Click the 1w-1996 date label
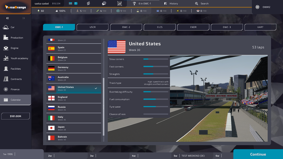Screen dimensions: 283x159 (8, 154)
